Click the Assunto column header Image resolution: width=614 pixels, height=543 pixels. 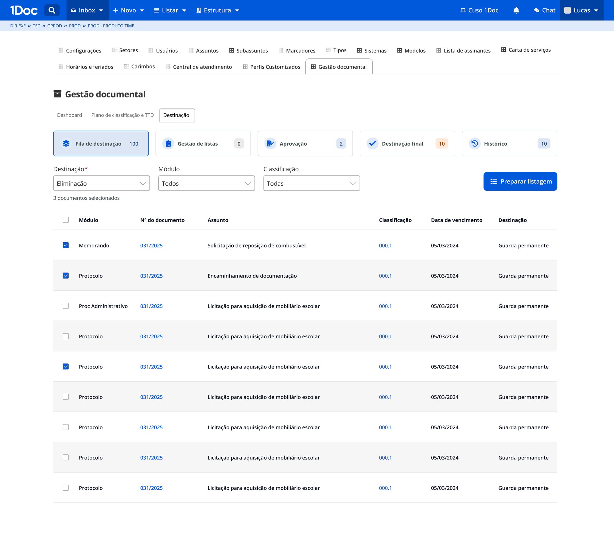(218, 220)
